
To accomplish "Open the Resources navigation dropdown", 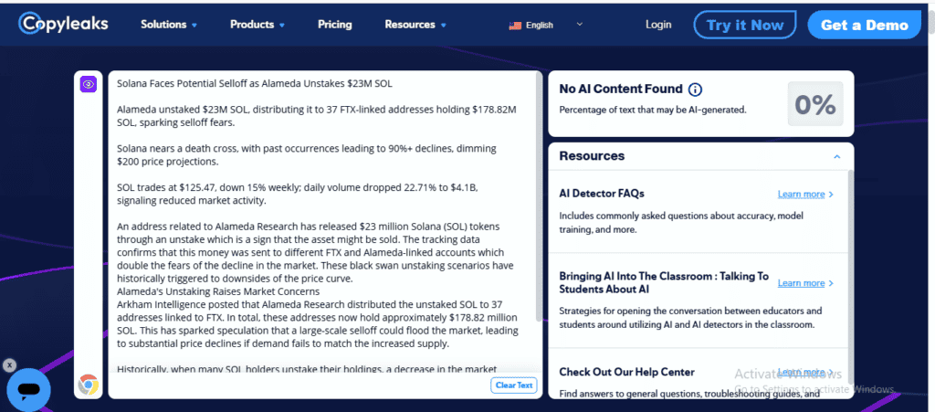I will (x=415, y=25).
